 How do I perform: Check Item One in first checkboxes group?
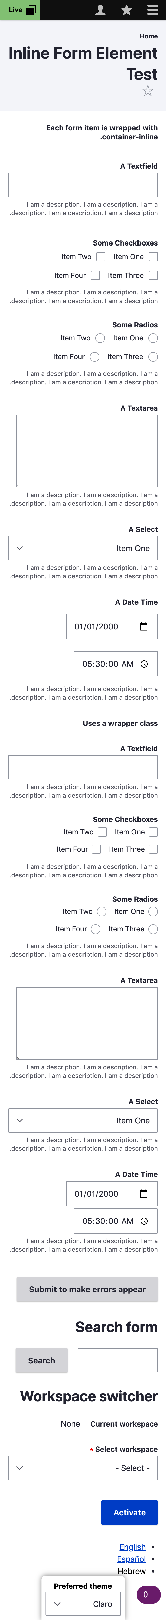click(153, 257)
